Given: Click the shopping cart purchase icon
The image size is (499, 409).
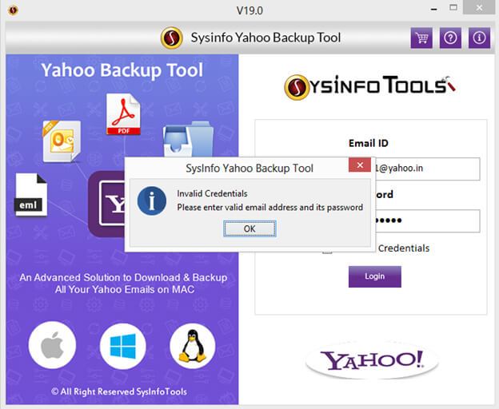Looking at the screenshot, I should 421,38.
